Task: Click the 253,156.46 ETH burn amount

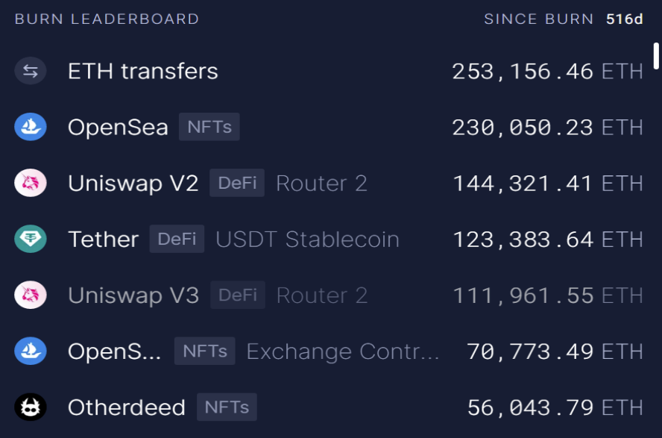Action: coord(548,72)
